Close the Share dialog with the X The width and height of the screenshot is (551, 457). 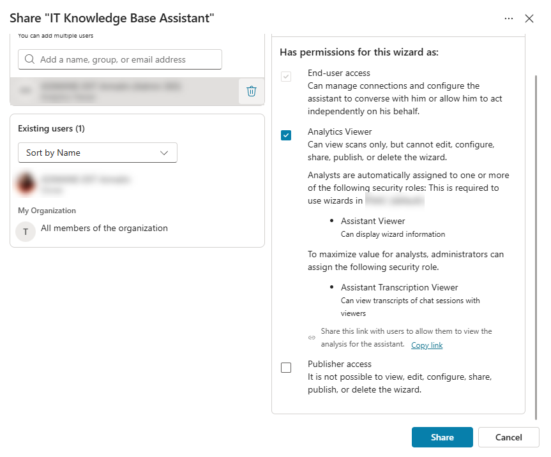coord(529,19)
